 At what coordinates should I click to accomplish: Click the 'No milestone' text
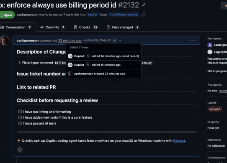pos(216,146)
